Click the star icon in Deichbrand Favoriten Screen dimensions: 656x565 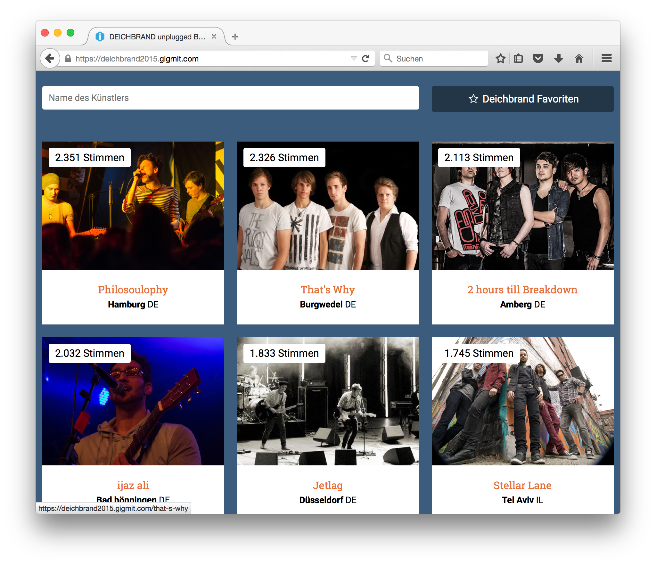pyautogui.click(x=473, y=99)
